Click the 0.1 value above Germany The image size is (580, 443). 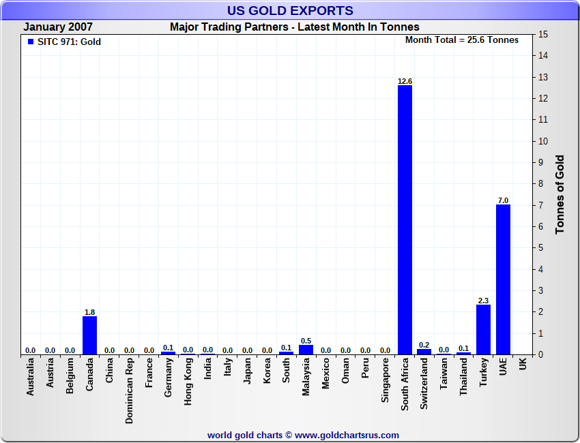(x=169, y=348)
